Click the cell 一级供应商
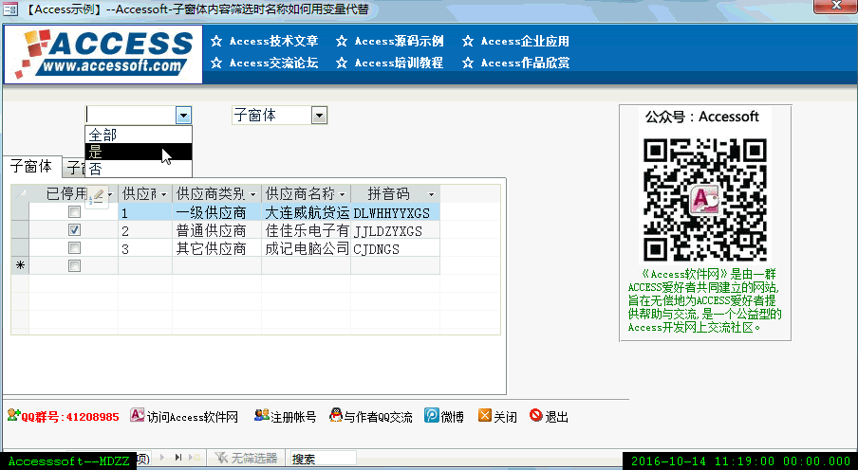This screenshot has height=470, width=858. click(x=216, y=212)
